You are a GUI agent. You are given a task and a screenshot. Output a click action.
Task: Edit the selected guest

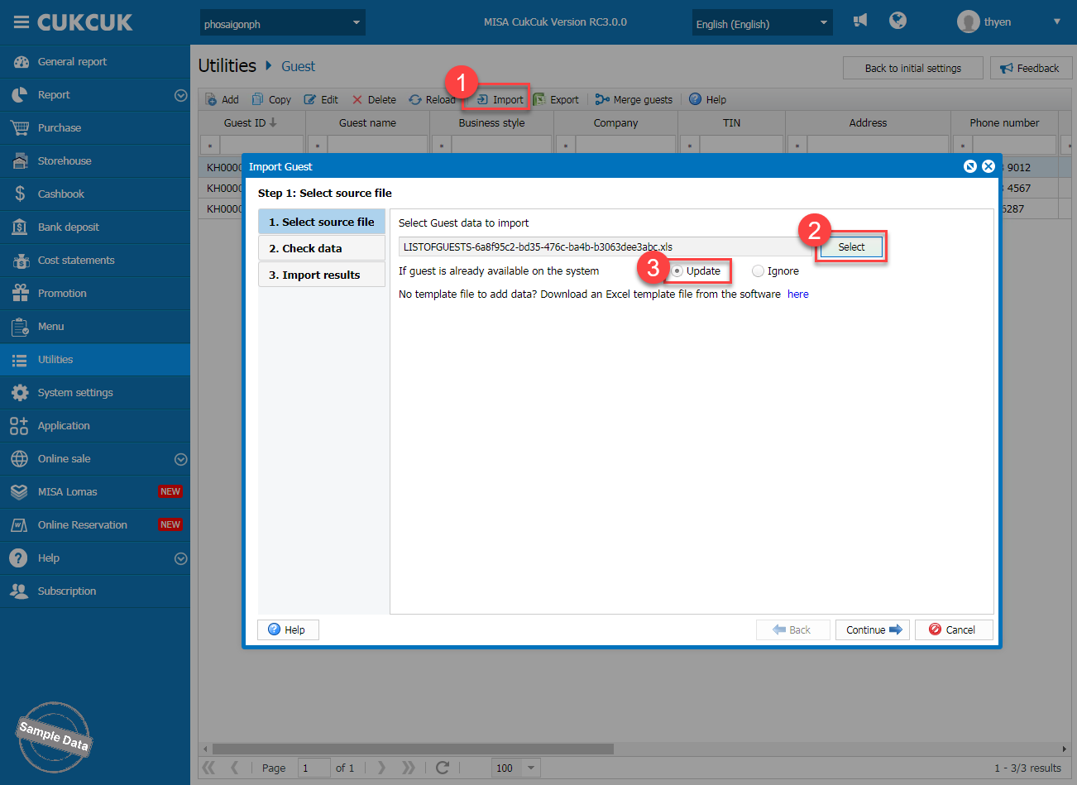321,99
